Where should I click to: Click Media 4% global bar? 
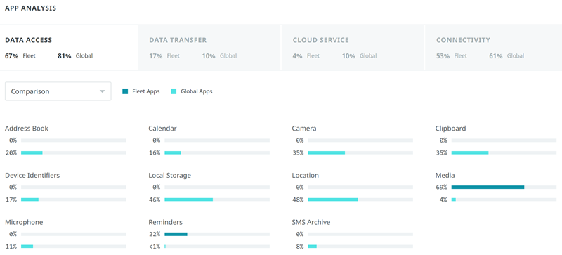coord(454,200)
